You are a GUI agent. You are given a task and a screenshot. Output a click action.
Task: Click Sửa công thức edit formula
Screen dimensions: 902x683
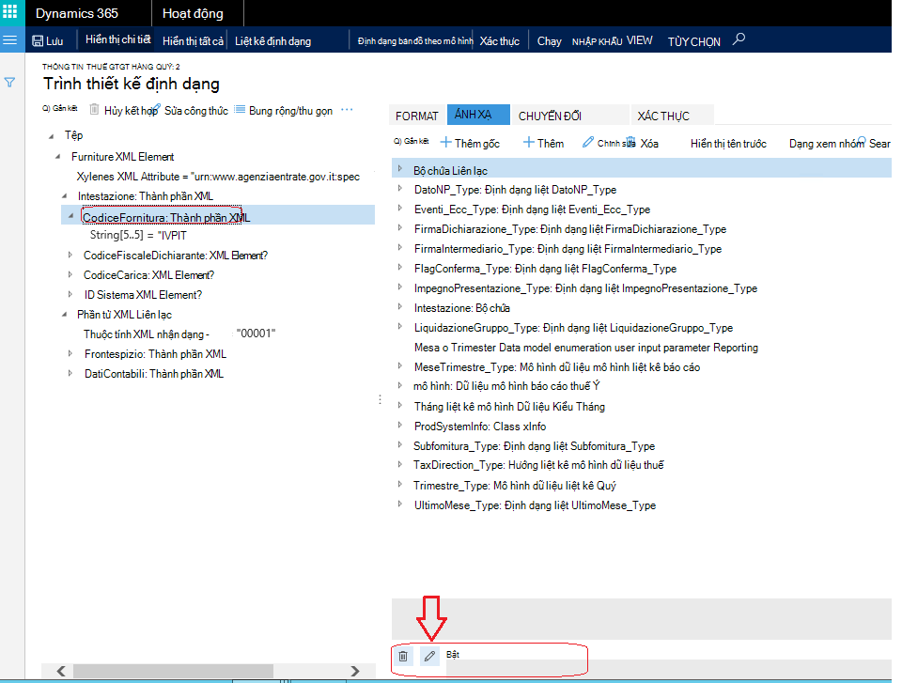191,110
